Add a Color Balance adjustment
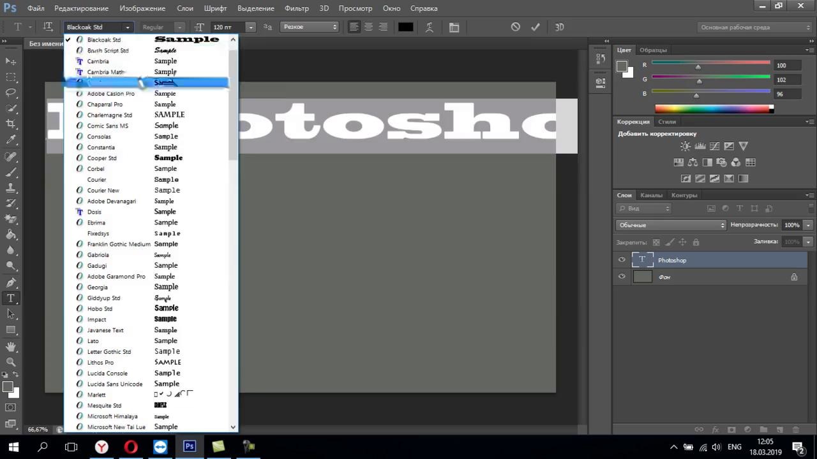This screenshot has width=817, height=459. (693, 163)
